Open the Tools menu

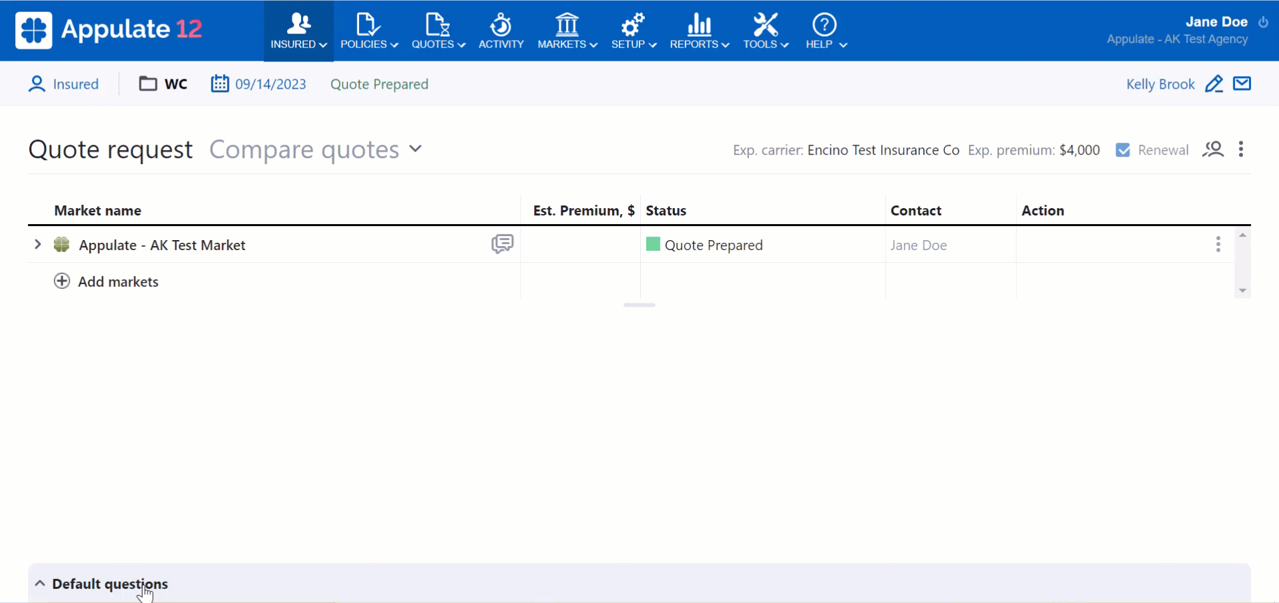tap(766, 31)
